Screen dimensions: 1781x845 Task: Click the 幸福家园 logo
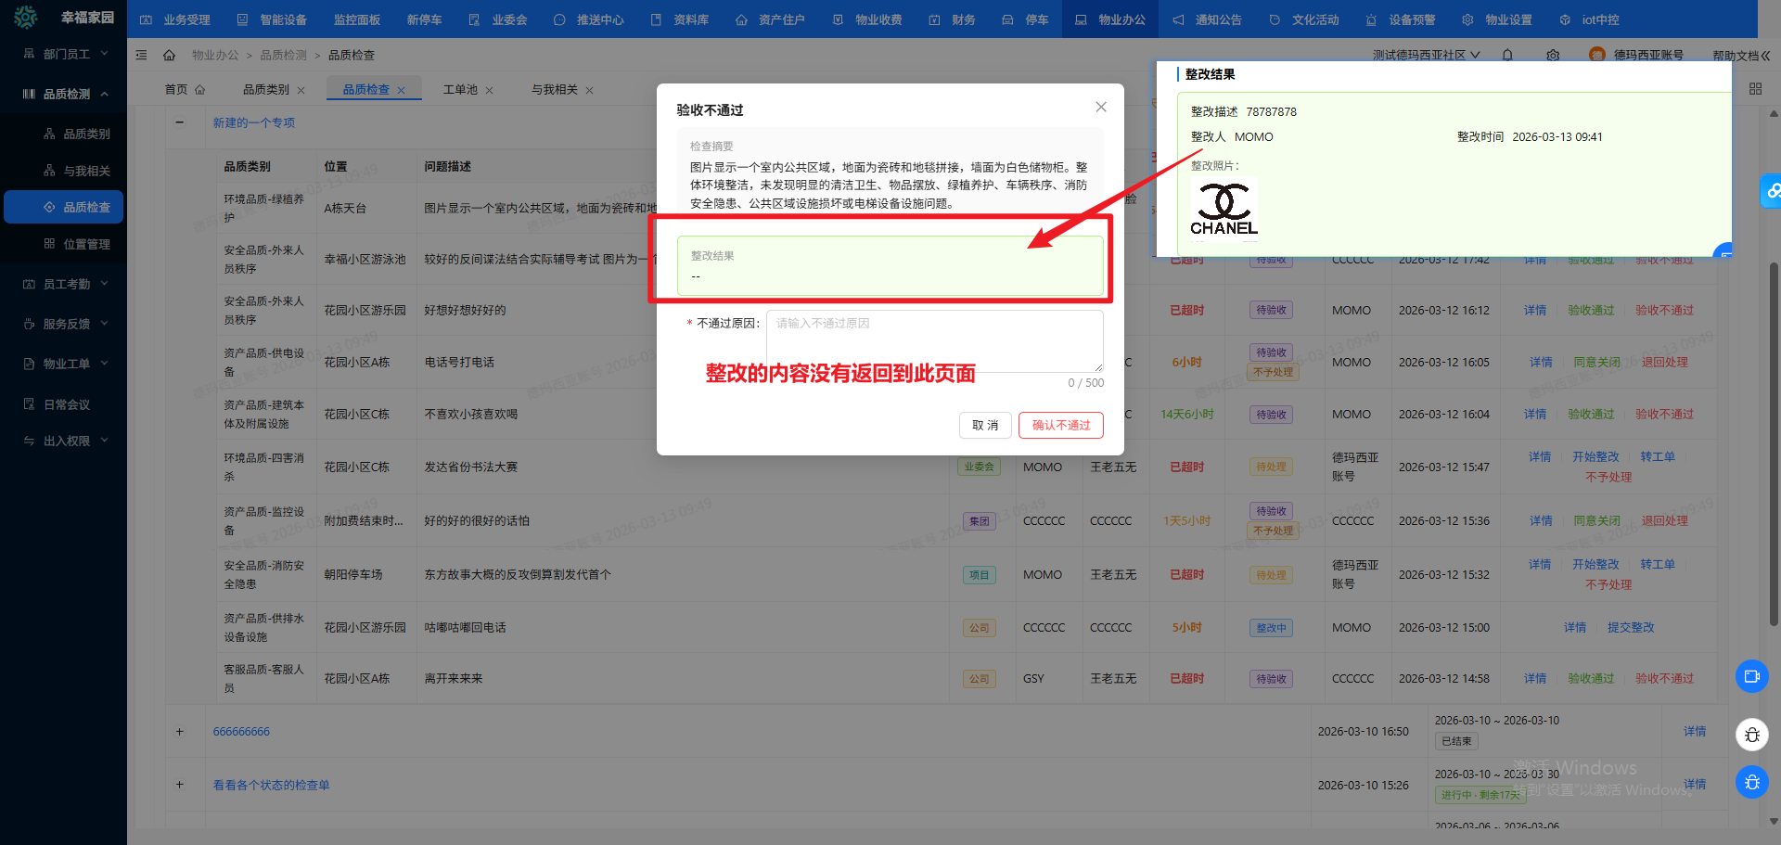click(x=62, y=18)
